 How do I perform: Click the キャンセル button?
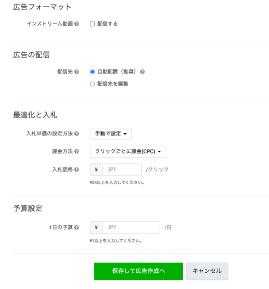tap(207, 271)
